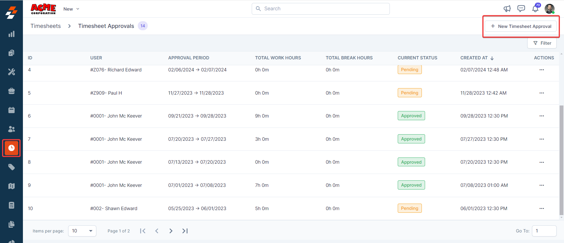The height and width of the screenshot is (243, 564).
Task: Expand the New dropdown near logo
Action: pyautogui.click(x=71, y=9)
